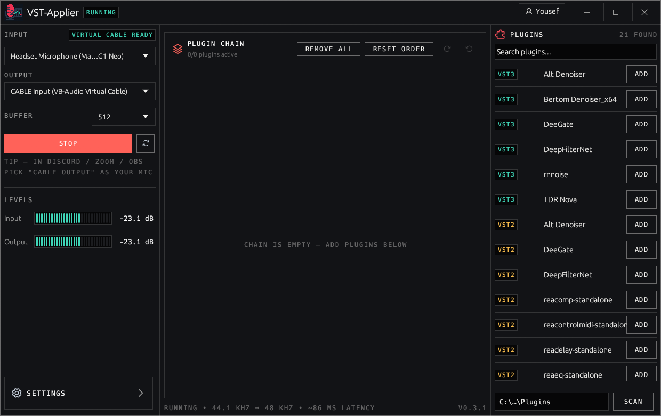
Task: Stop audio processing with STOP button
Action: (x=68, y=143)
